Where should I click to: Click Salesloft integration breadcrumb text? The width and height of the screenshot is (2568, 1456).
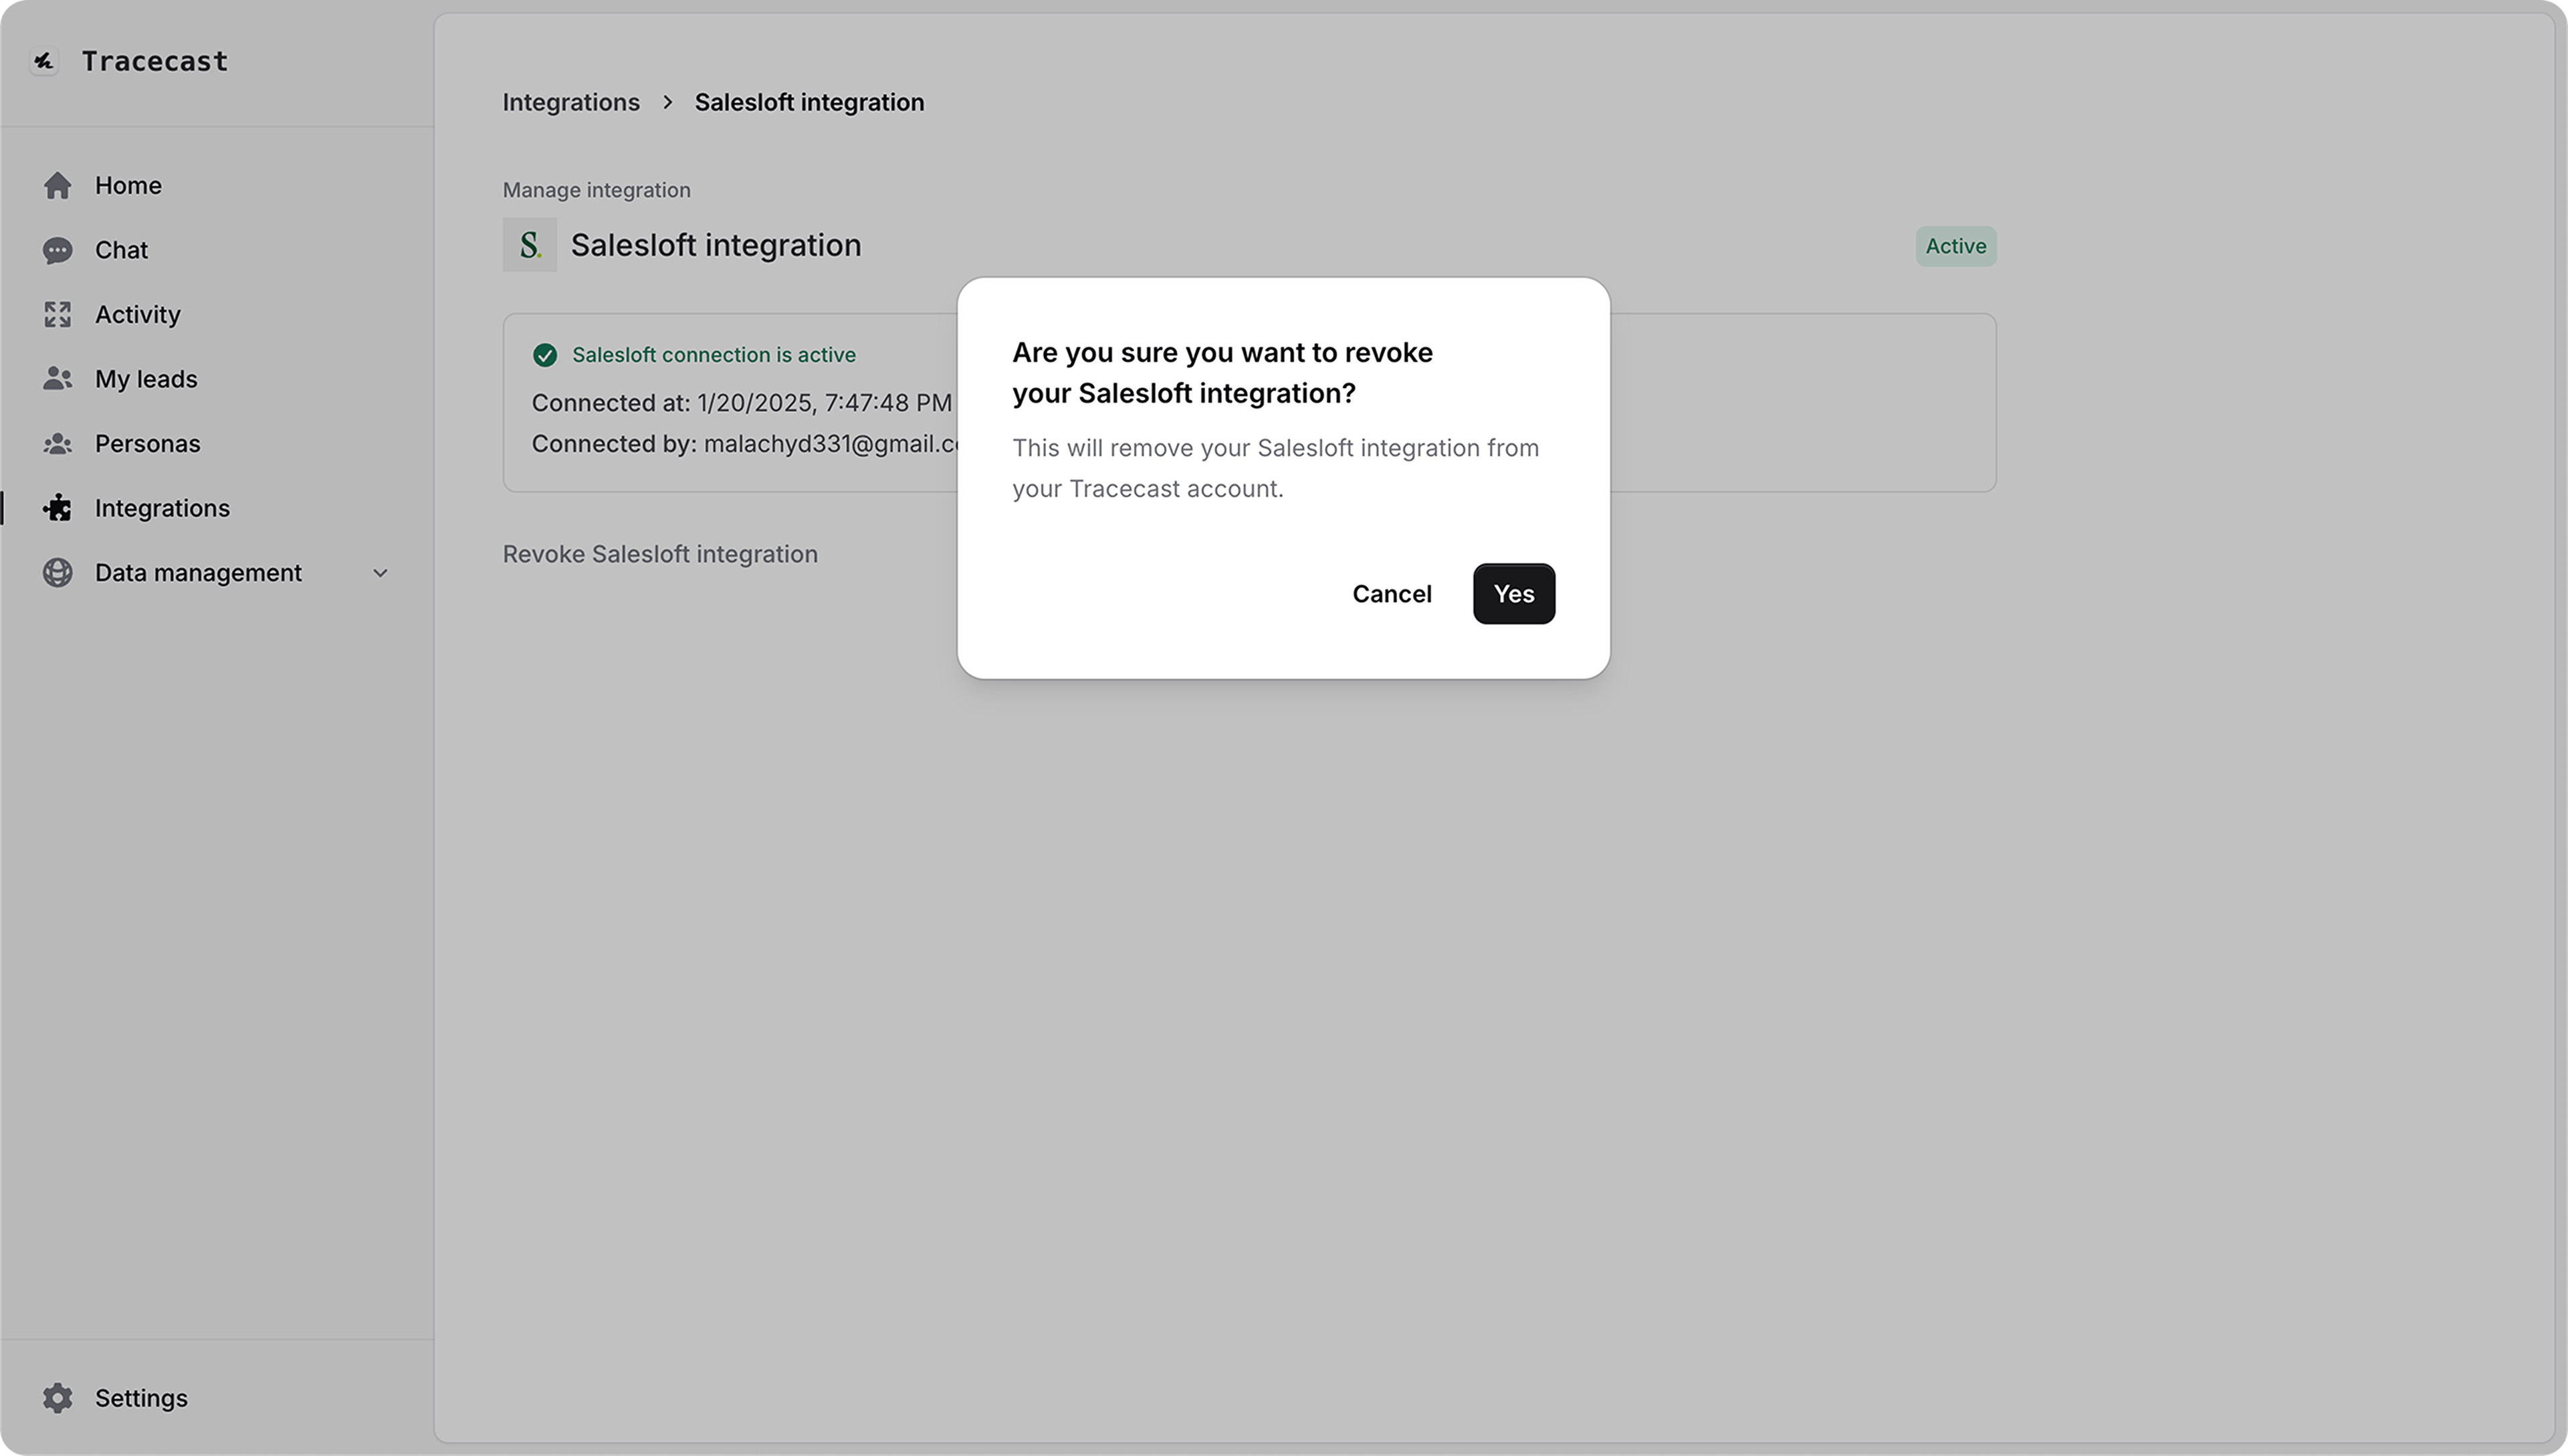[809, 102]
